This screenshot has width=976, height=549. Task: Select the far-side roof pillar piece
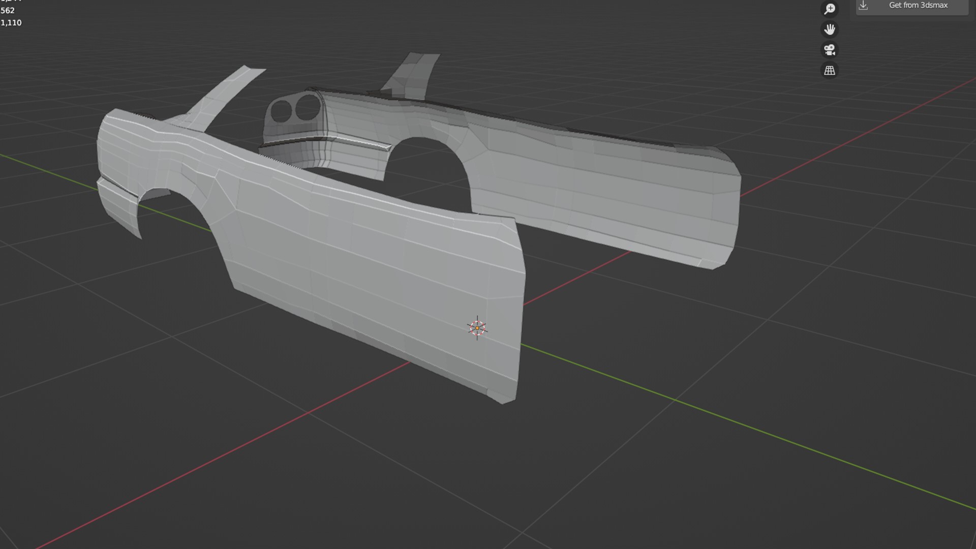click(x=412, y=74)
